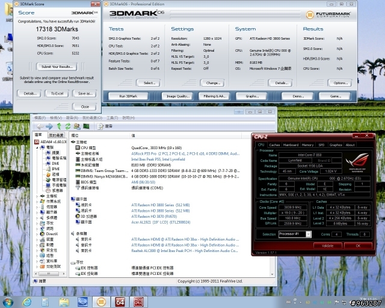Click the Filtering & AA button
385x308 pixels.
coord(214,96)
